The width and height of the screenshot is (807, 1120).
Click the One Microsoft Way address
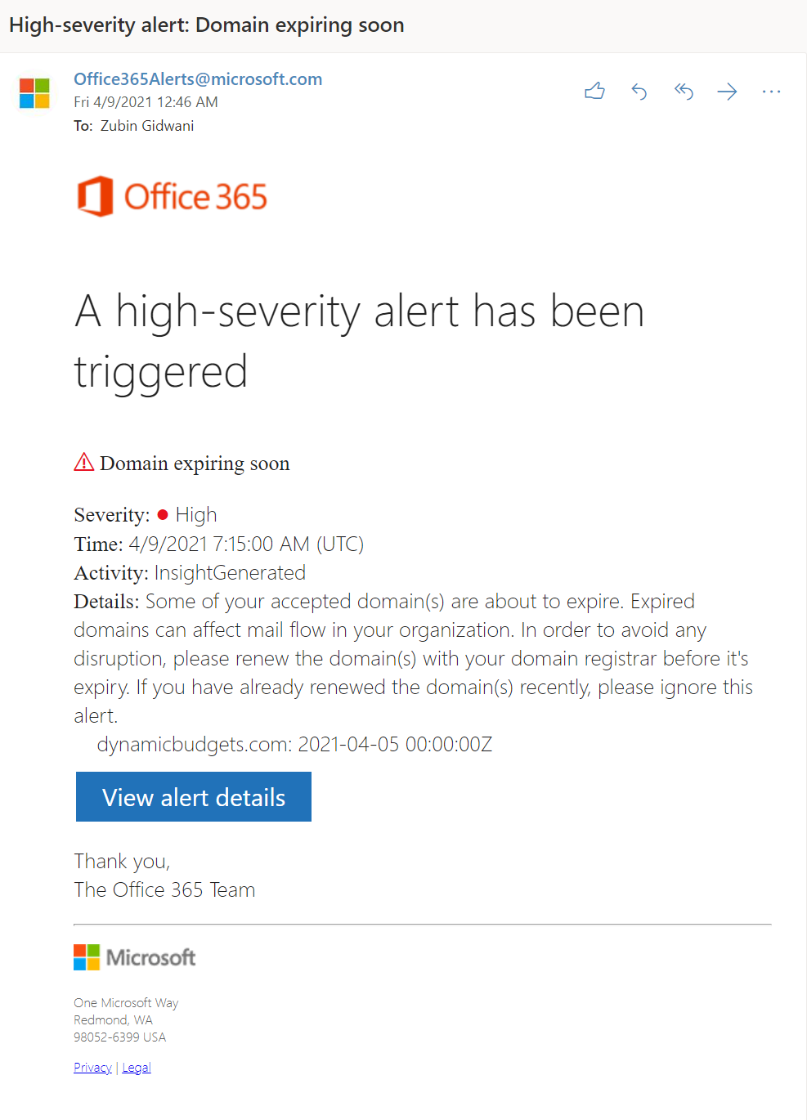pos(126,1003)
